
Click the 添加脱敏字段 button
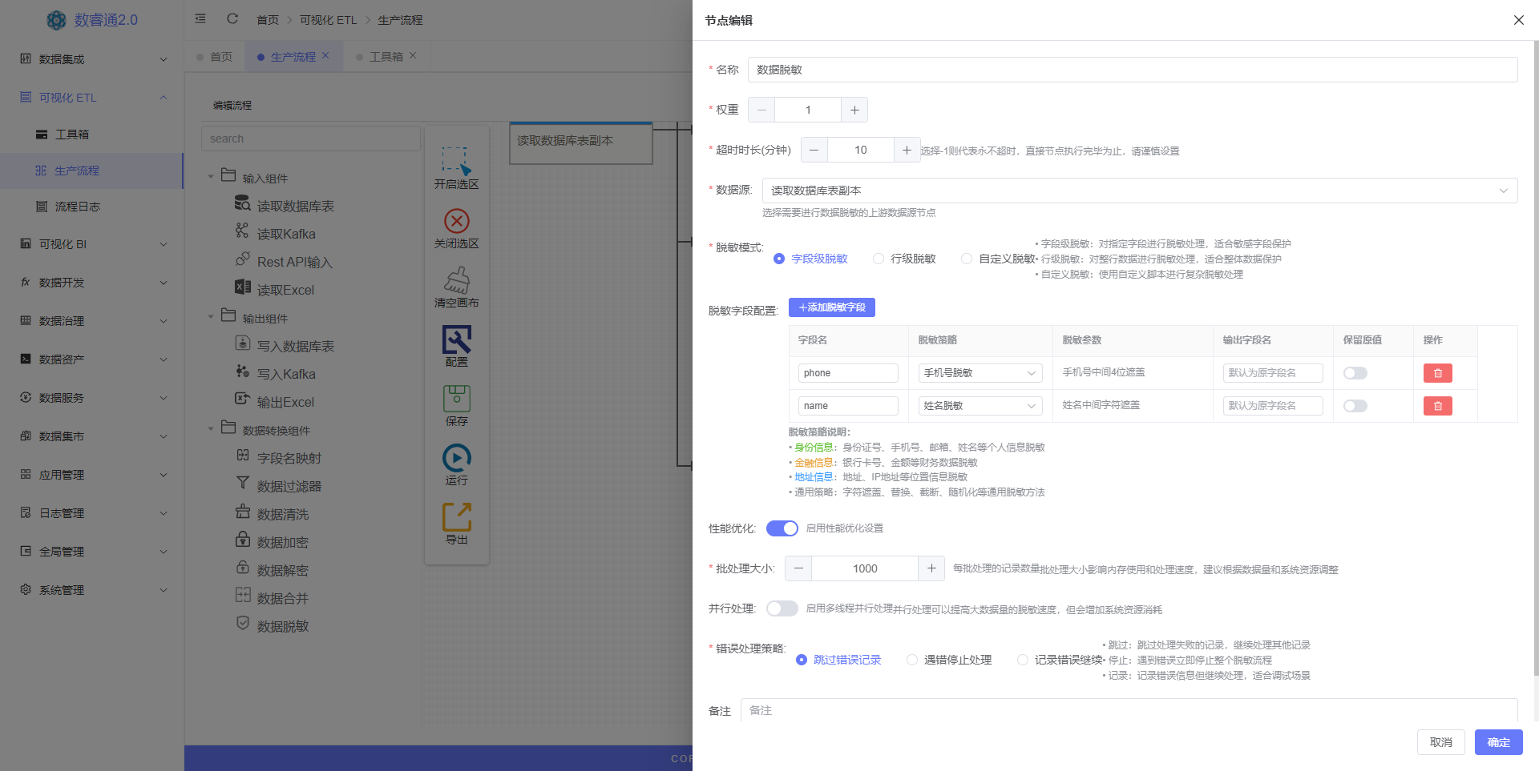coord(831,307)
